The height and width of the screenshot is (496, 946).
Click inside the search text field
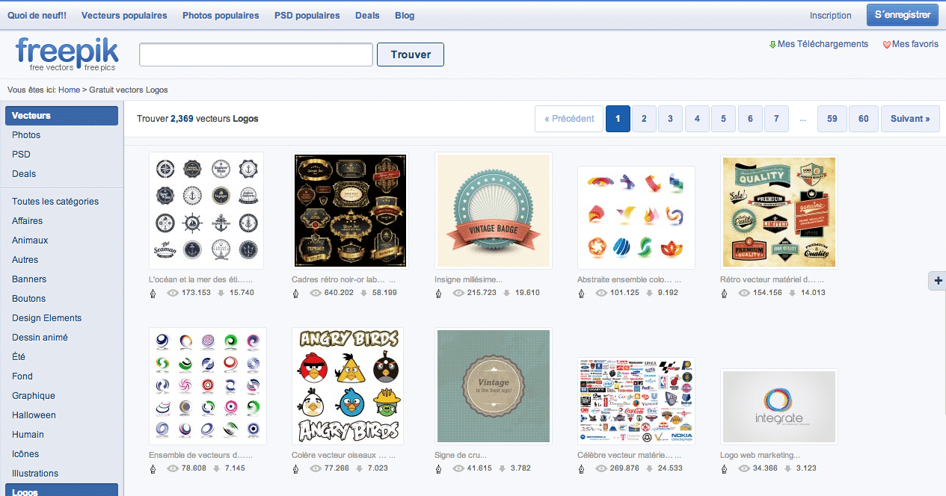[x=256, y=55]
